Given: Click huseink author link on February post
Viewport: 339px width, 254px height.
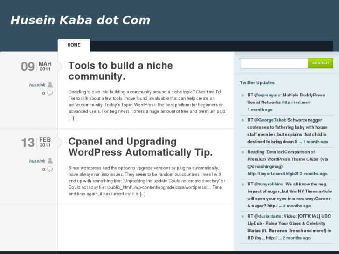Looking at the screenshot, I should 37,161.
